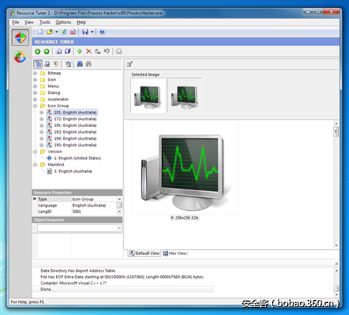Screen dimensions: 349x315
Task: Collapse the Version folder
Action: tap(35, 152)
